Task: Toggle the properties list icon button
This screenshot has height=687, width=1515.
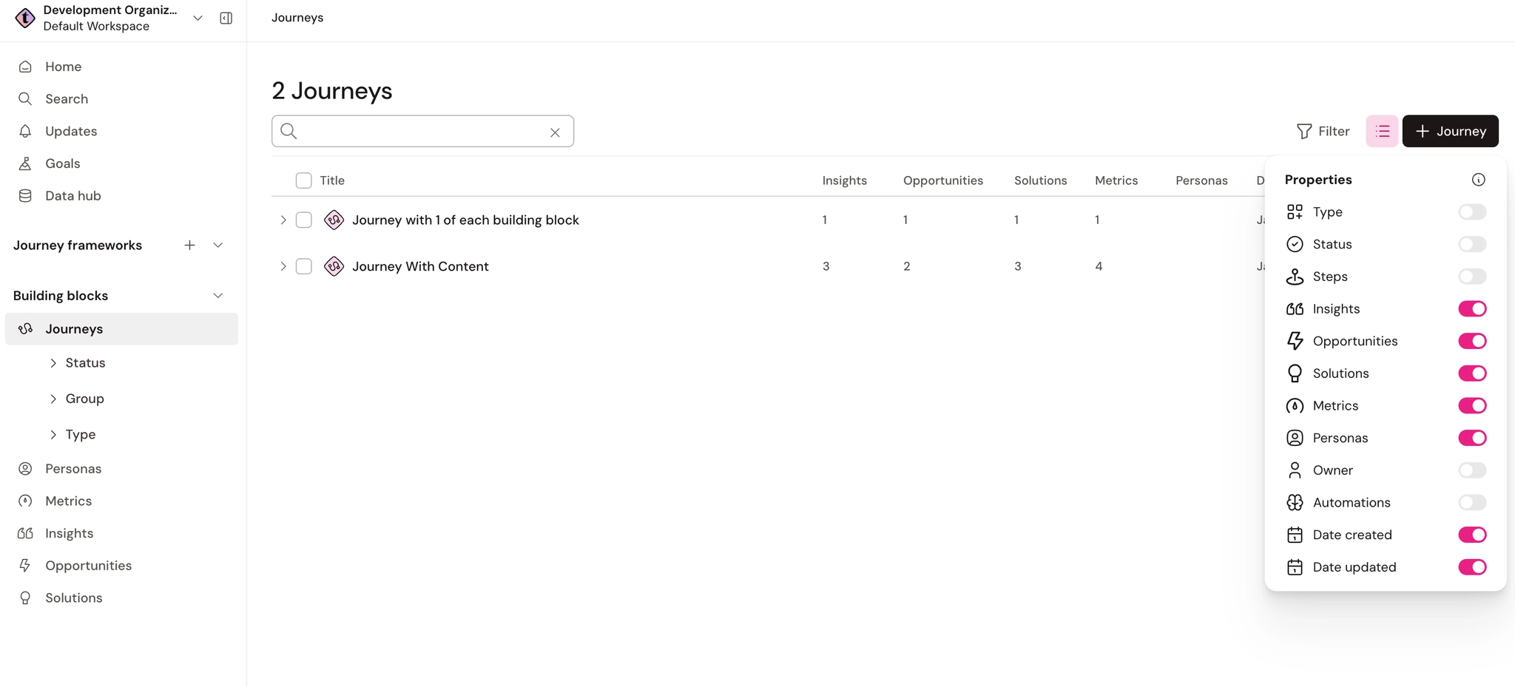Action: (1382, 131)
